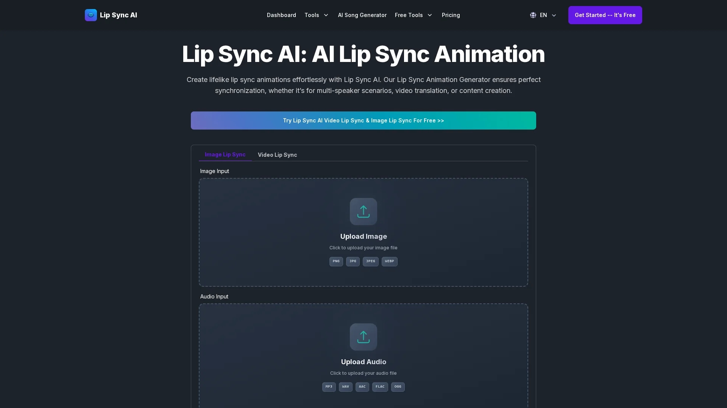Click the Image Input label
The image size is (727, 408).
[x=215, y=171]
